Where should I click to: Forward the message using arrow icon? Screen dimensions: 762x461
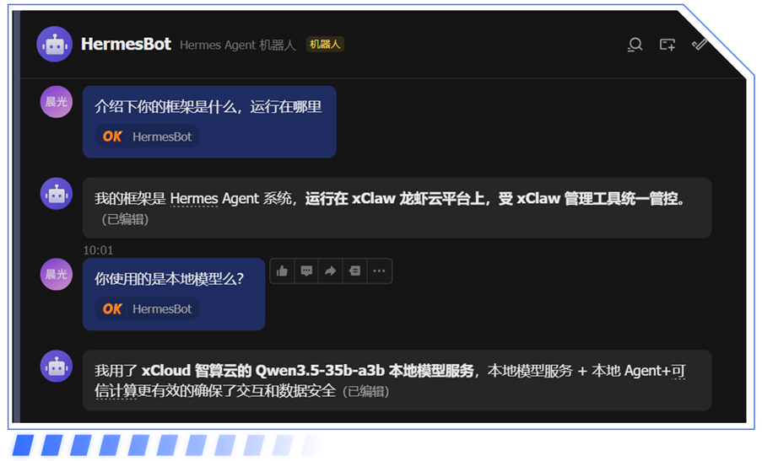click(x=331, y=271)
